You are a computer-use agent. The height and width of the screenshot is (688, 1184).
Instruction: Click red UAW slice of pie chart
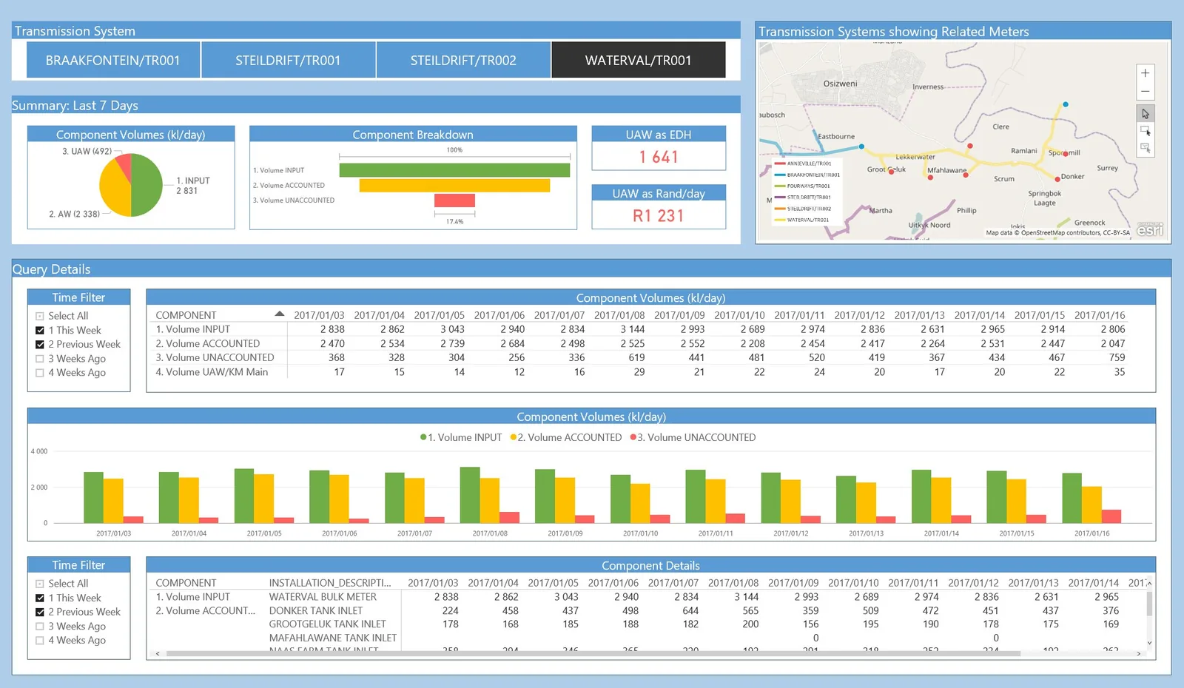coord(124,164)
